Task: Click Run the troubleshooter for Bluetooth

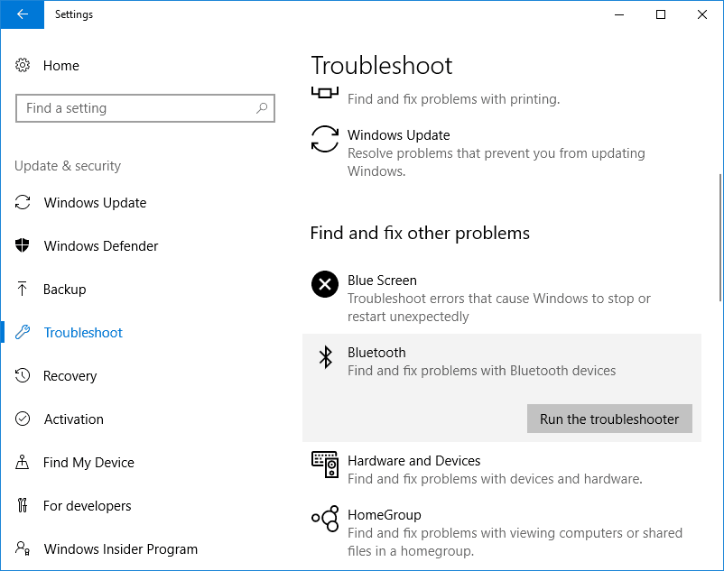Action: pyautogui.click(x=609, y=419)
